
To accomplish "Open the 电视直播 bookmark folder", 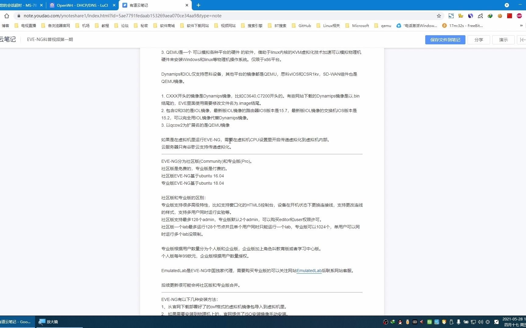I will (25, 26).
